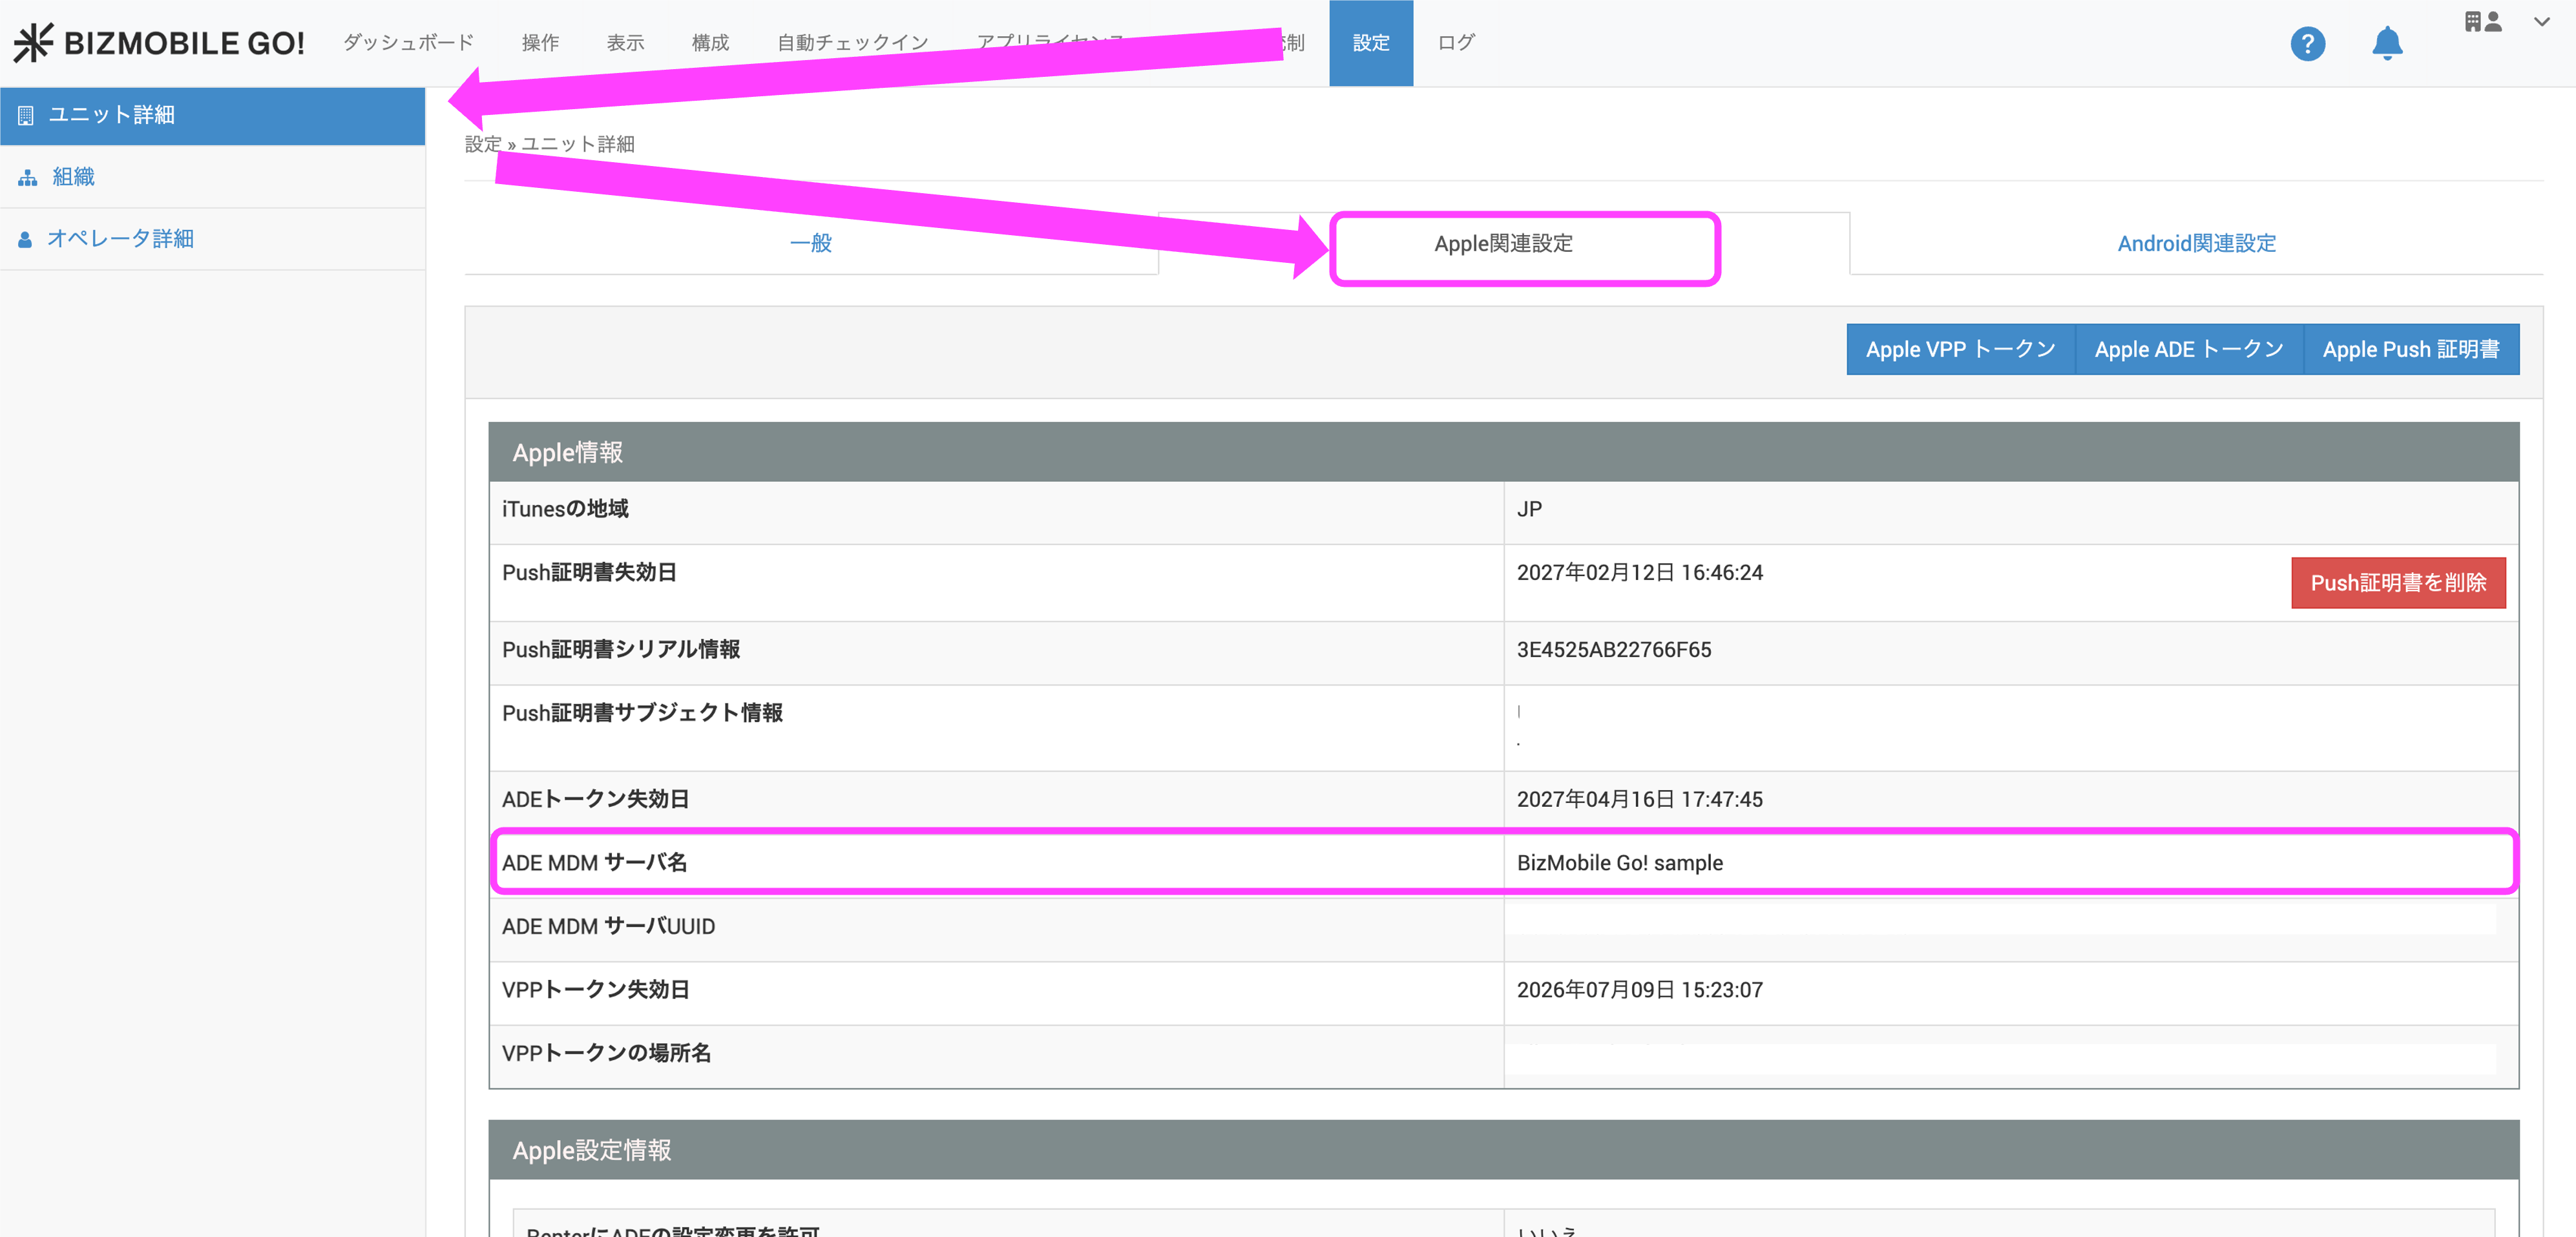Viewport: 2576px width, 1237px height.
Task: Switch to the Android関連設定 tab
Action: pos(2196,243)
